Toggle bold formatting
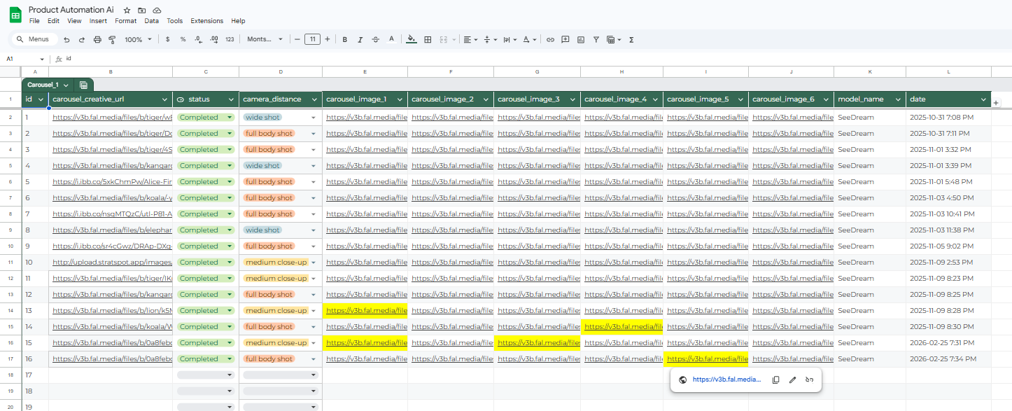This screenshot has height=411, width=1012. point(344,40)
